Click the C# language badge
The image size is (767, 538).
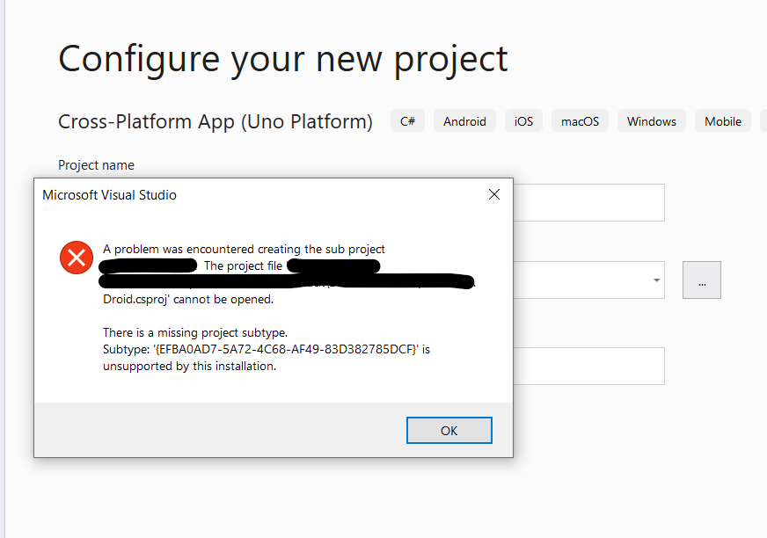407,120
